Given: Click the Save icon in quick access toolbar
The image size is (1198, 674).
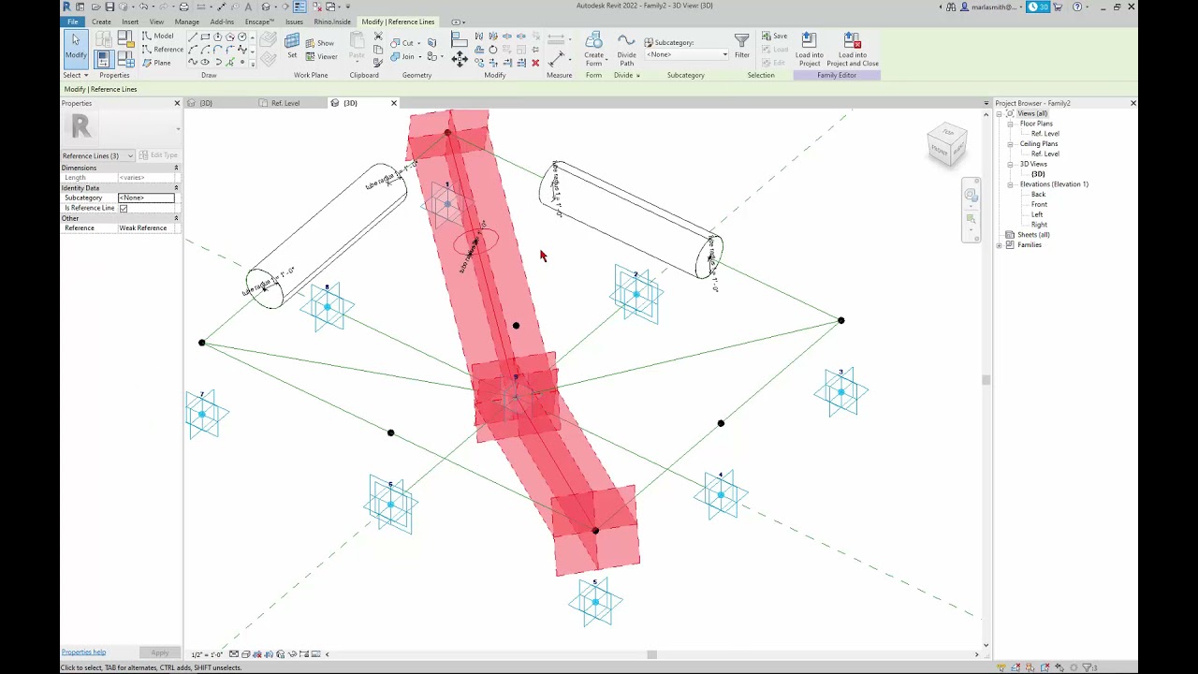Looking at the screenshot, I should click(x=110, y=7).
